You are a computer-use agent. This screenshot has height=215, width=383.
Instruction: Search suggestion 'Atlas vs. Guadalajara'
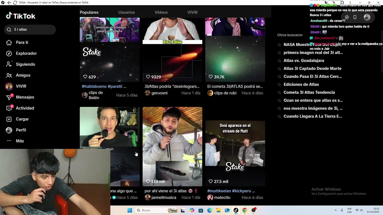click(x=304, y=61)
